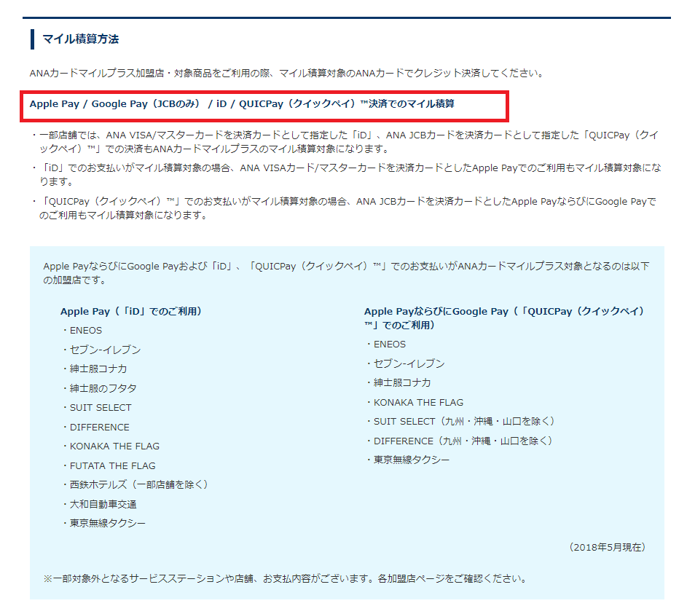
Task: Select ENEOS in the QUICPay column
Action: [x=390, y=345]
